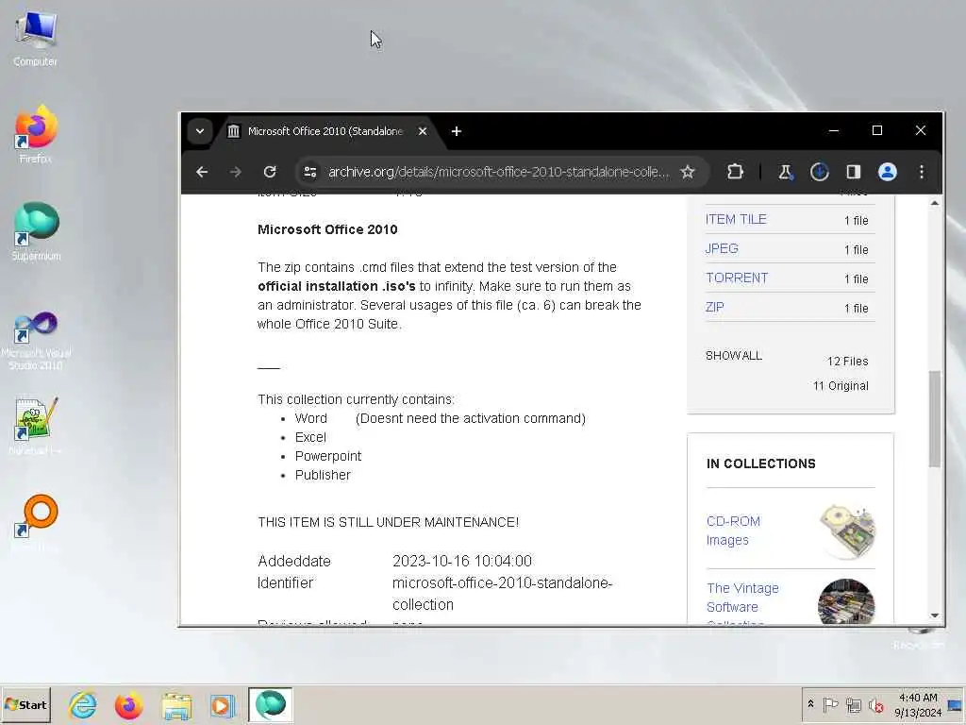The height and width of the screenshot is (725, 966).
Task: Show hidden system tray icons
Action: point(810,704)
